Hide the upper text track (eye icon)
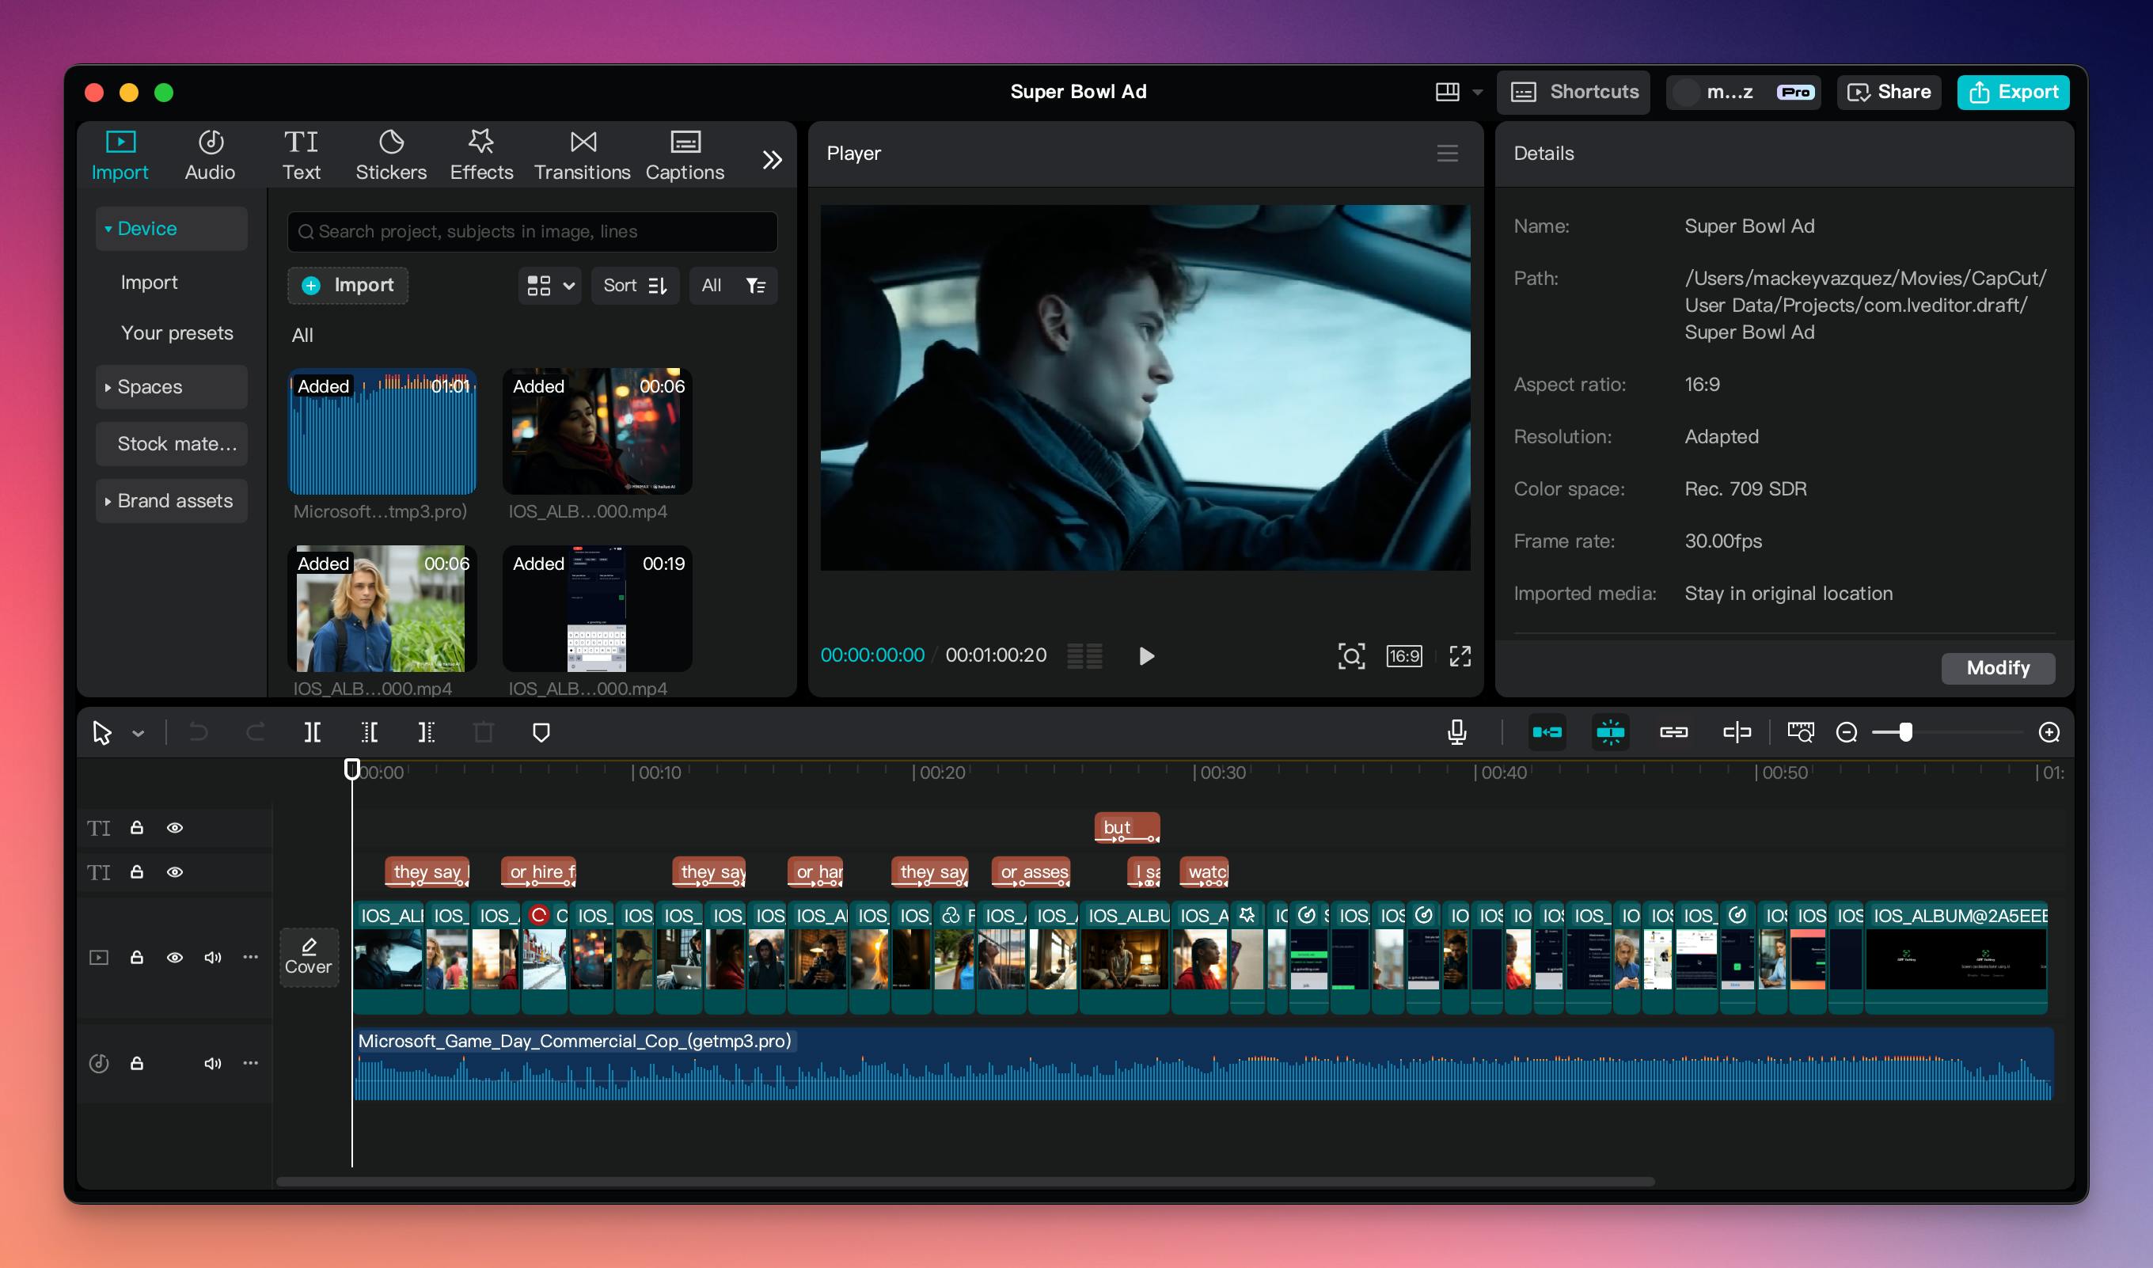2153x1268 pixels. click(174, 828)
